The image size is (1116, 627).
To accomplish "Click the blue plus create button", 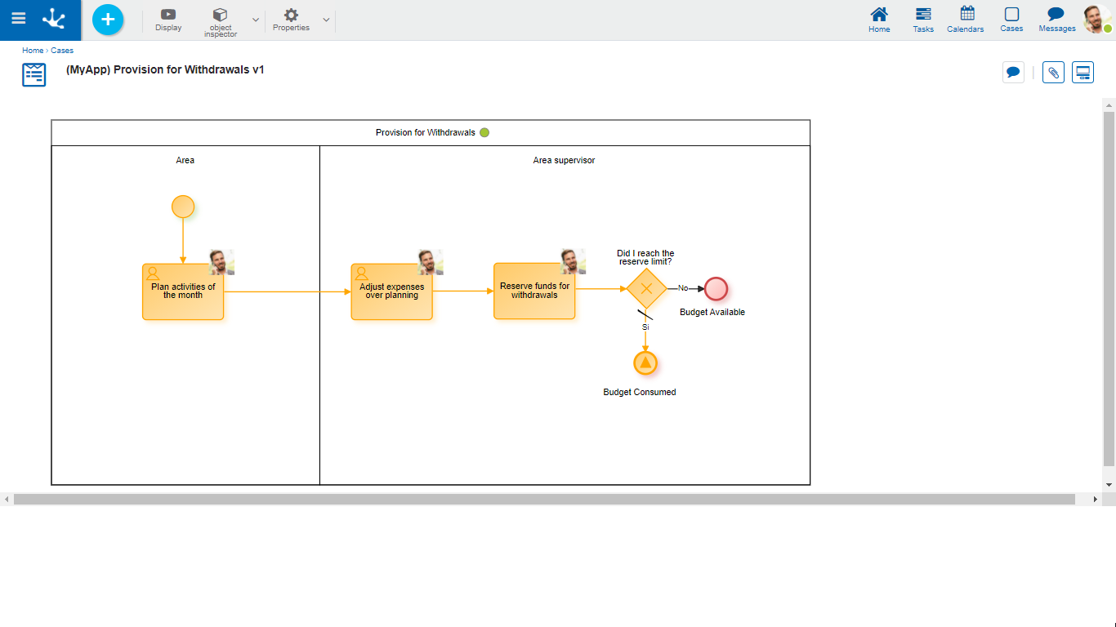I will 108,20.
